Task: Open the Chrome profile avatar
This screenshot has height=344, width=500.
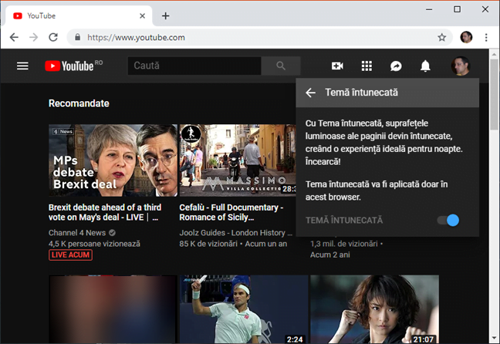Action: pyautogui.click(x=466, y=37)
